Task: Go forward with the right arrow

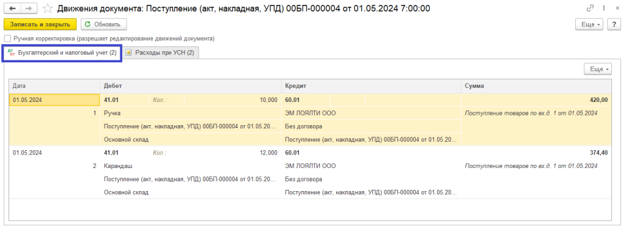Action: pyautogui.click(x=29, y=8)
